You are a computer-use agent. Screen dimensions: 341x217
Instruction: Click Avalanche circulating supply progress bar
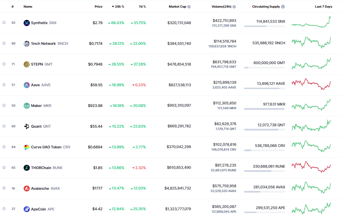point(264,192)
